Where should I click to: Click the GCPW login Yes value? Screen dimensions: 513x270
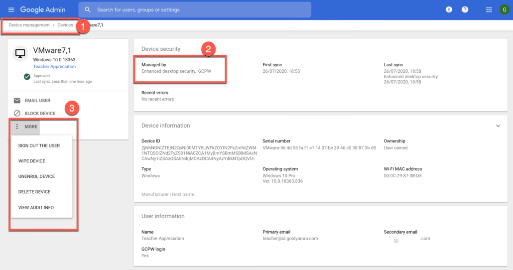pyautogui.click(x=145, y=256)
